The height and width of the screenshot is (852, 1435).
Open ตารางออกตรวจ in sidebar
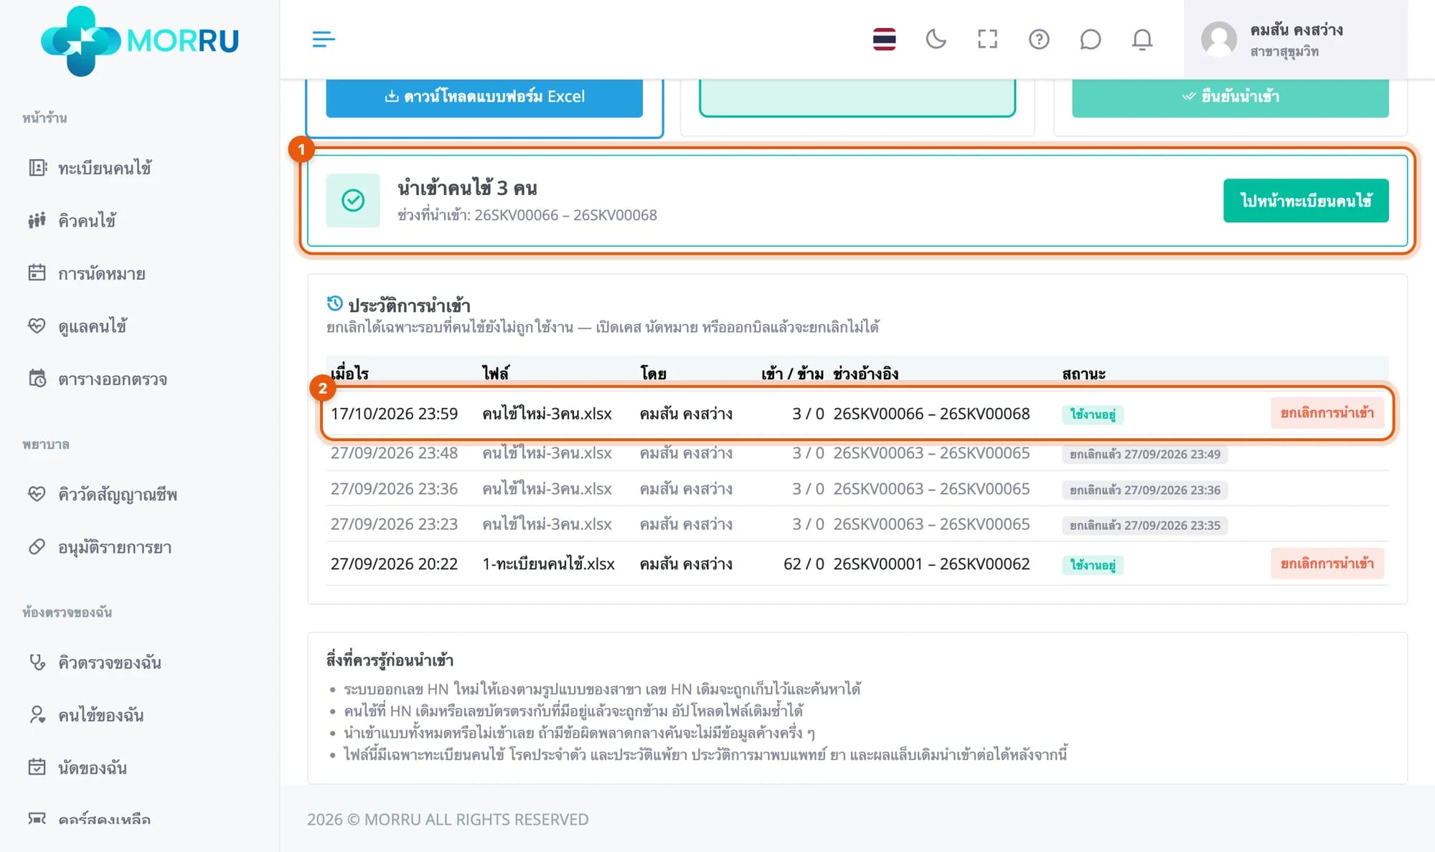click(x=113, y=379)
